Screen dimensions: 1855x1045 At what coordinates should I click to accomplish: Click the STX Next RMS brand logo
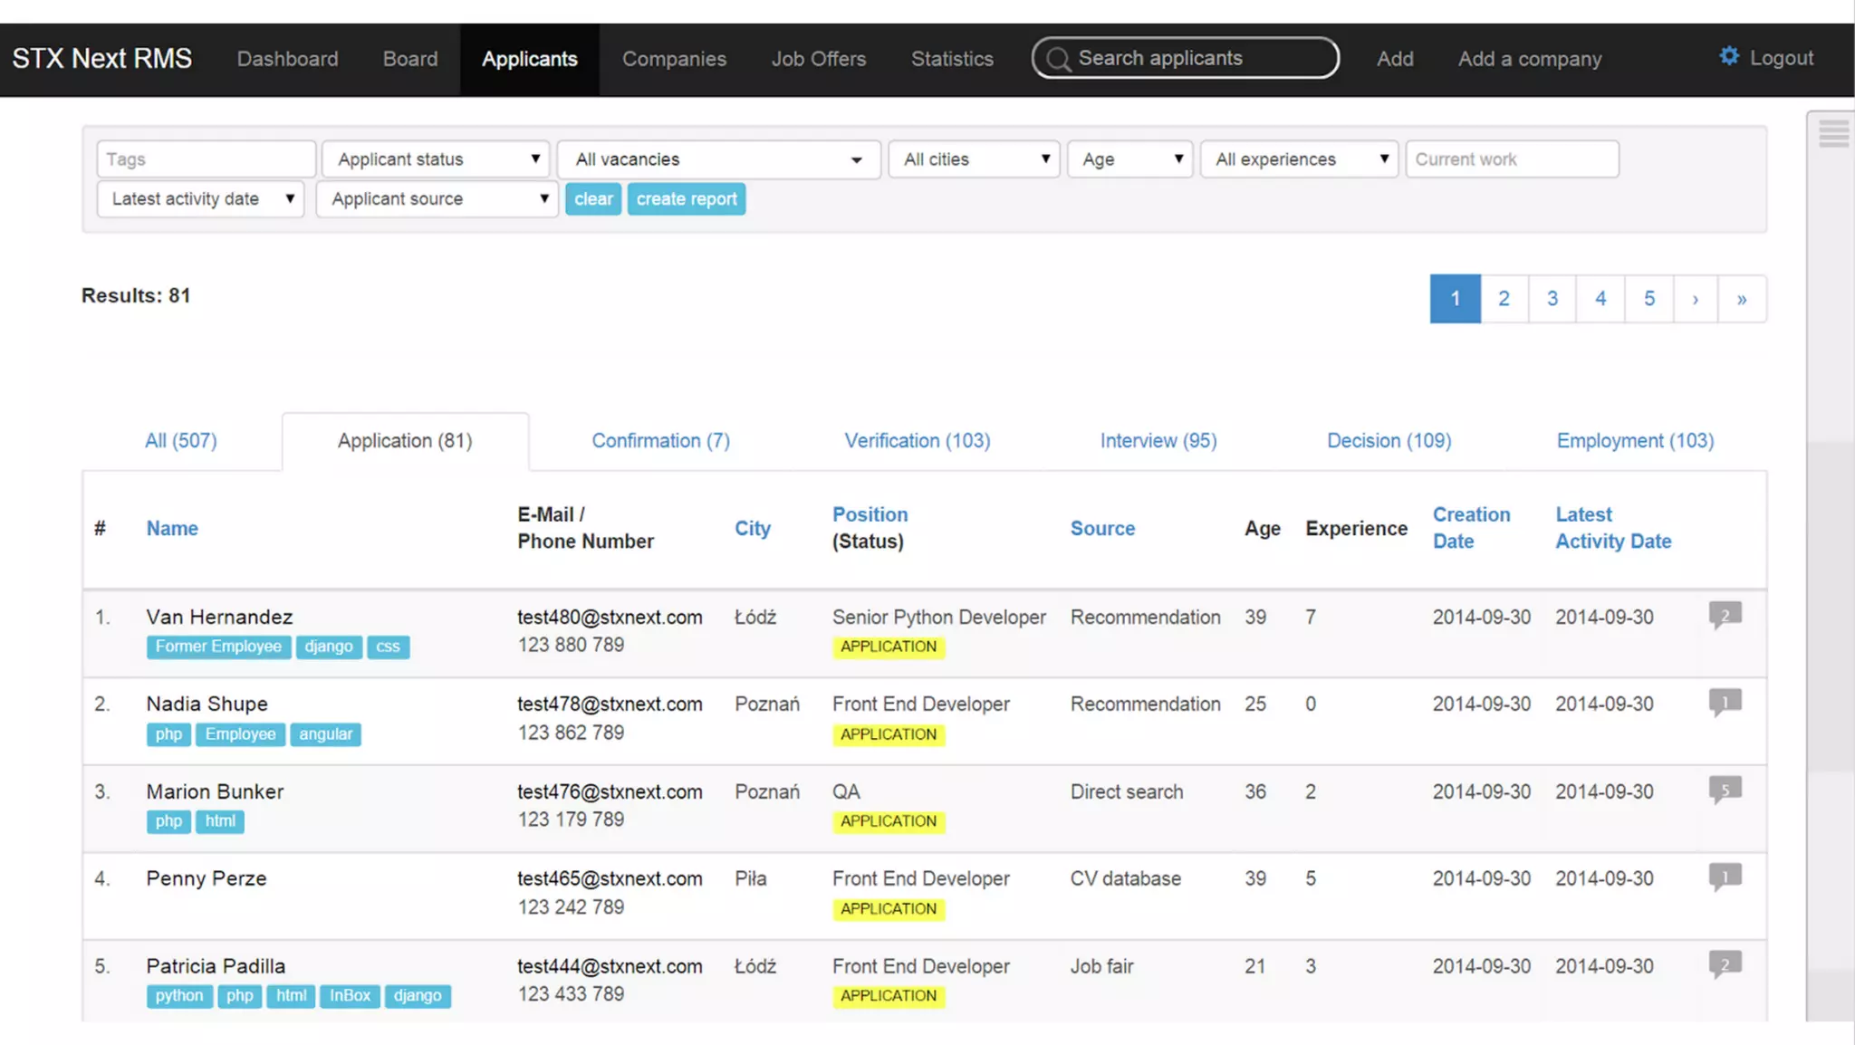point(101,59)
